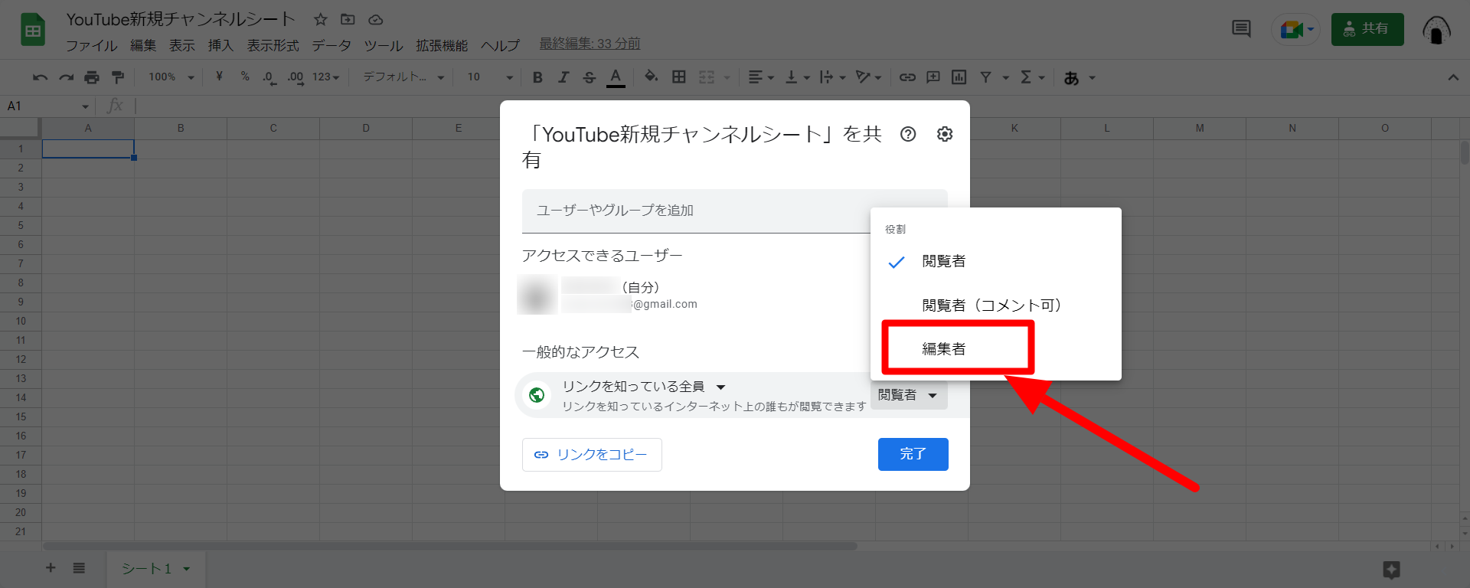1470x588 pixels.
Task: Star the YouTube新規チャンネルシート document
Action: 321,20
